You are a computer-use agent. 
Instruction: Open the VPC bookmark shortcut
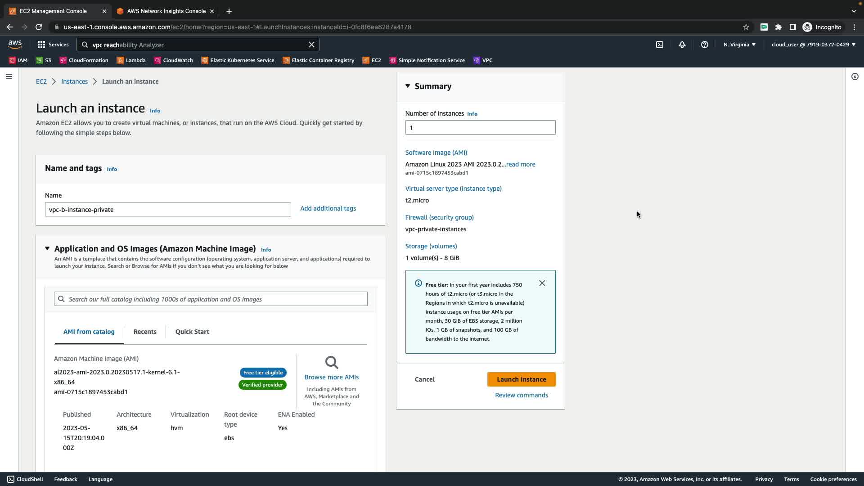(483, 60)
